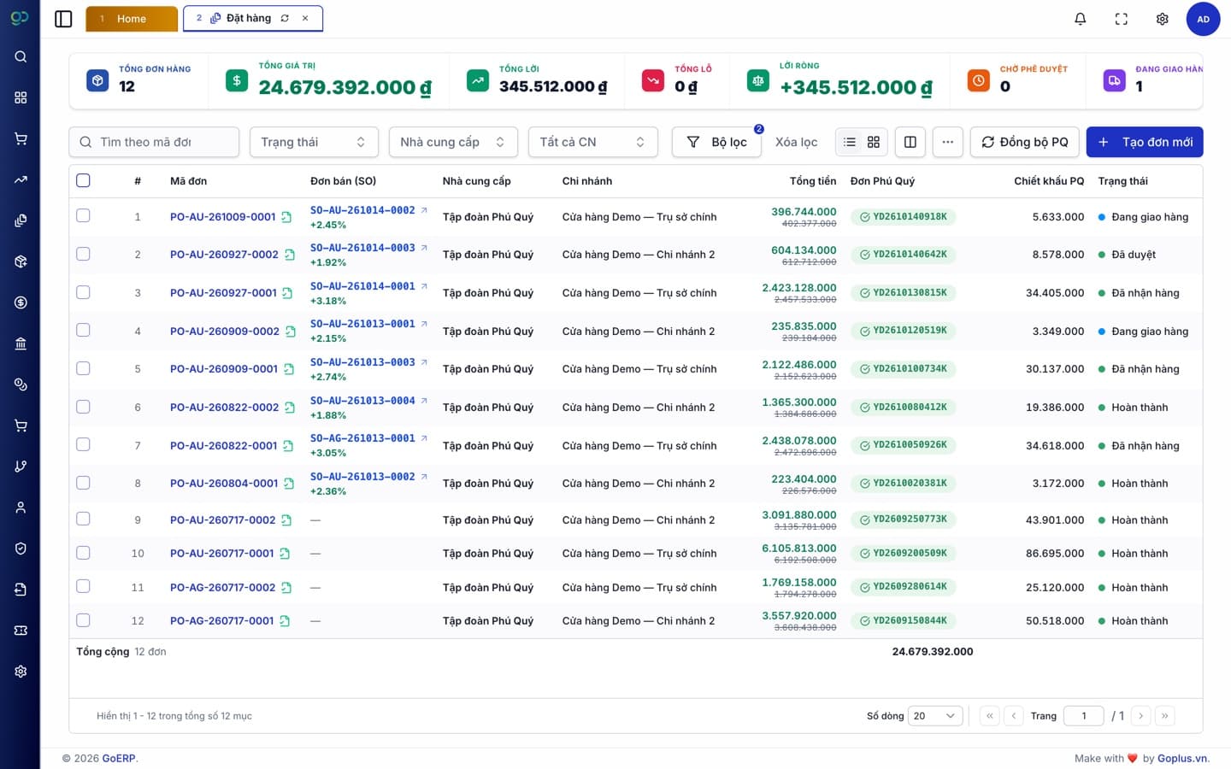Tick the select-all header checkbox
The height and width of the screenshot is (769, 1231).
83,180
